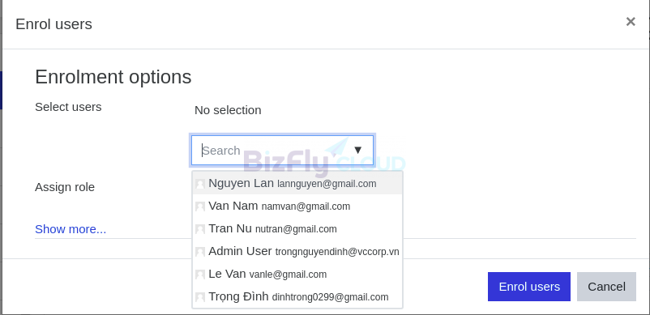Screen dimensions: 650x315
Task: Expand the user search dropdown arrow
Action: 357,151
